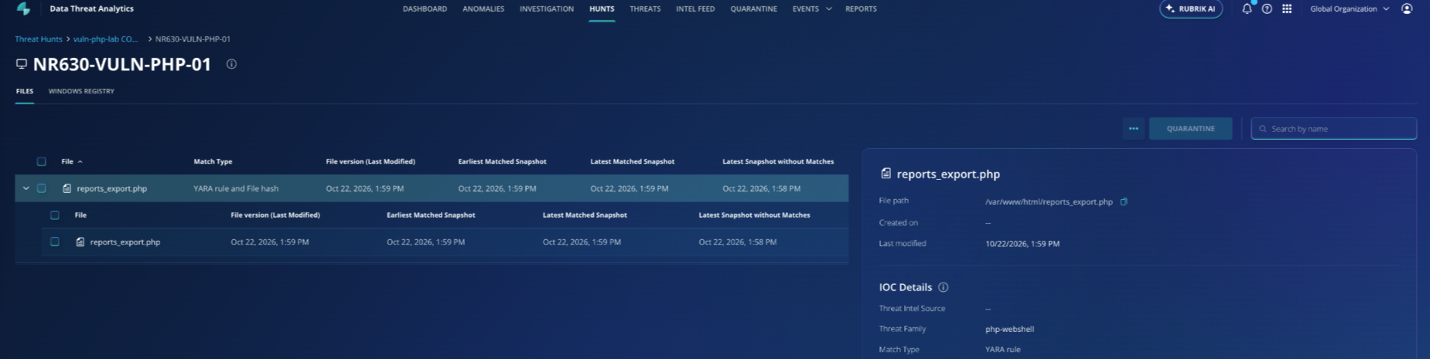The height and width of the screenshot is (359, 1430).
Task: Collapse the reports_export.php row chevron
Action: (26, 188)
